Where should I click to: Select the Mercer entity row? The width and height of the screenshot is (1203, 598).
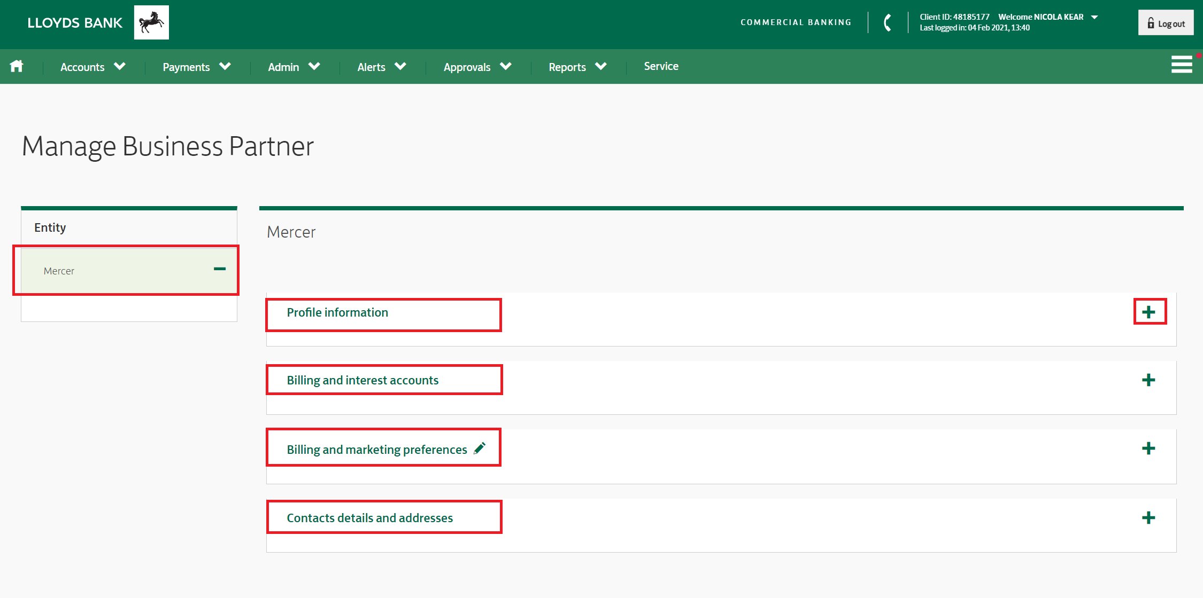129,271
